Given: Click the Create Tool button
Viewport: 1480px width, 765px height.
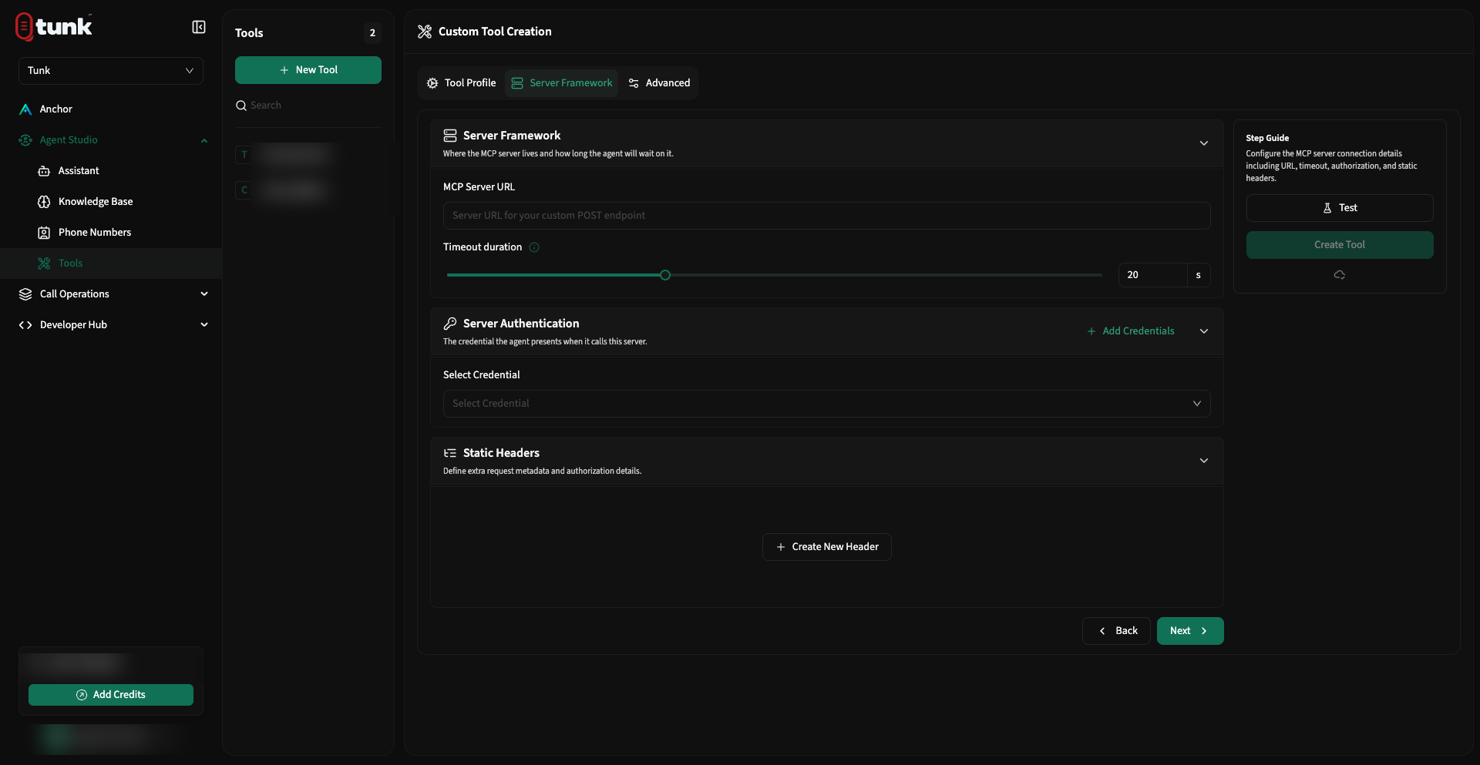Looking at the screenshot, I should (1340, 245).
